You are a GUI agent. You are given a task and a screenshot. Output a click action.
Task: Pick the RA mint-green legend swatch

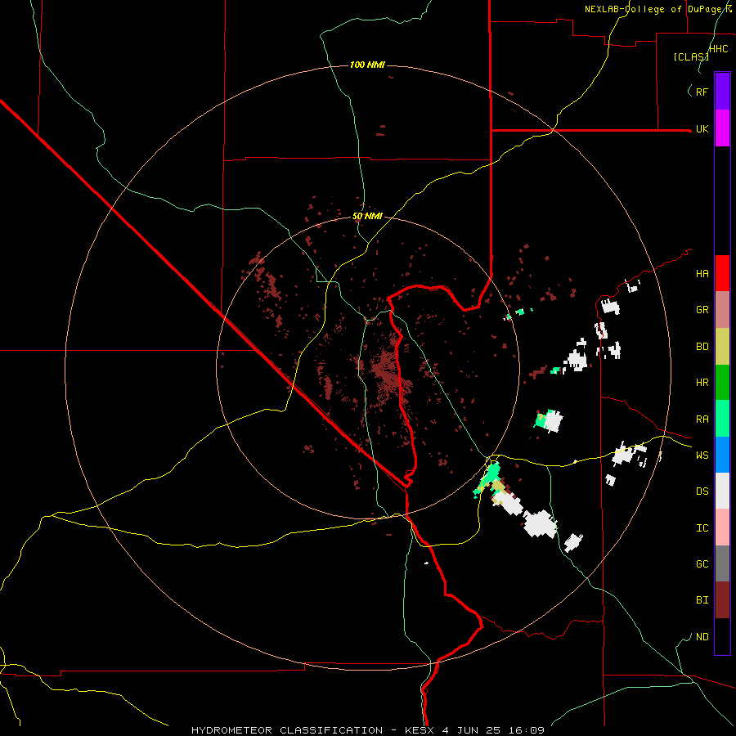click(722, 419)
